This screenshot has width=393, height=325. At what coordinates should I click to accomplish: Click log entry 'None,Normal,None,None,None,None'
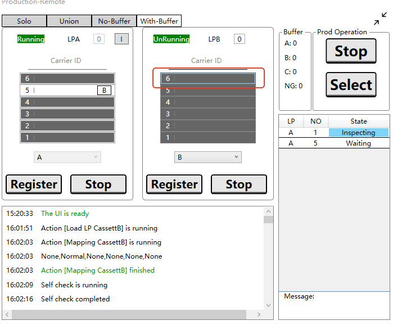pos(102,256)
